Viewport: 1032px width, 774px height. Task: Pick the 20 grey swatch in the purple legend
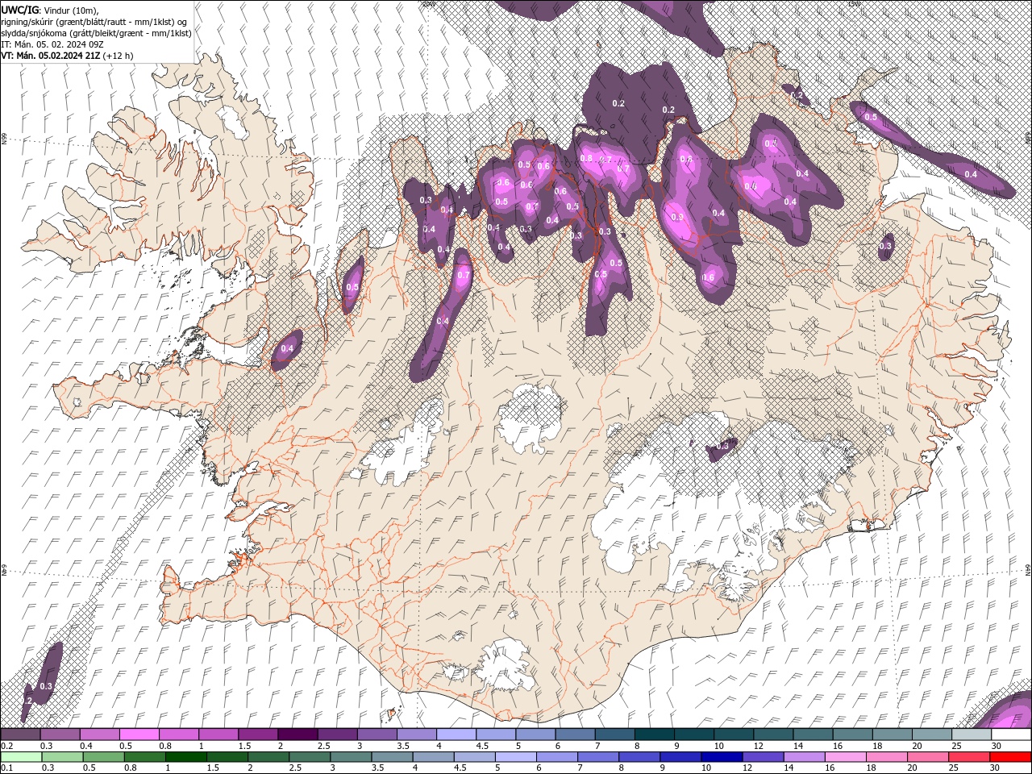click(931, 734)
